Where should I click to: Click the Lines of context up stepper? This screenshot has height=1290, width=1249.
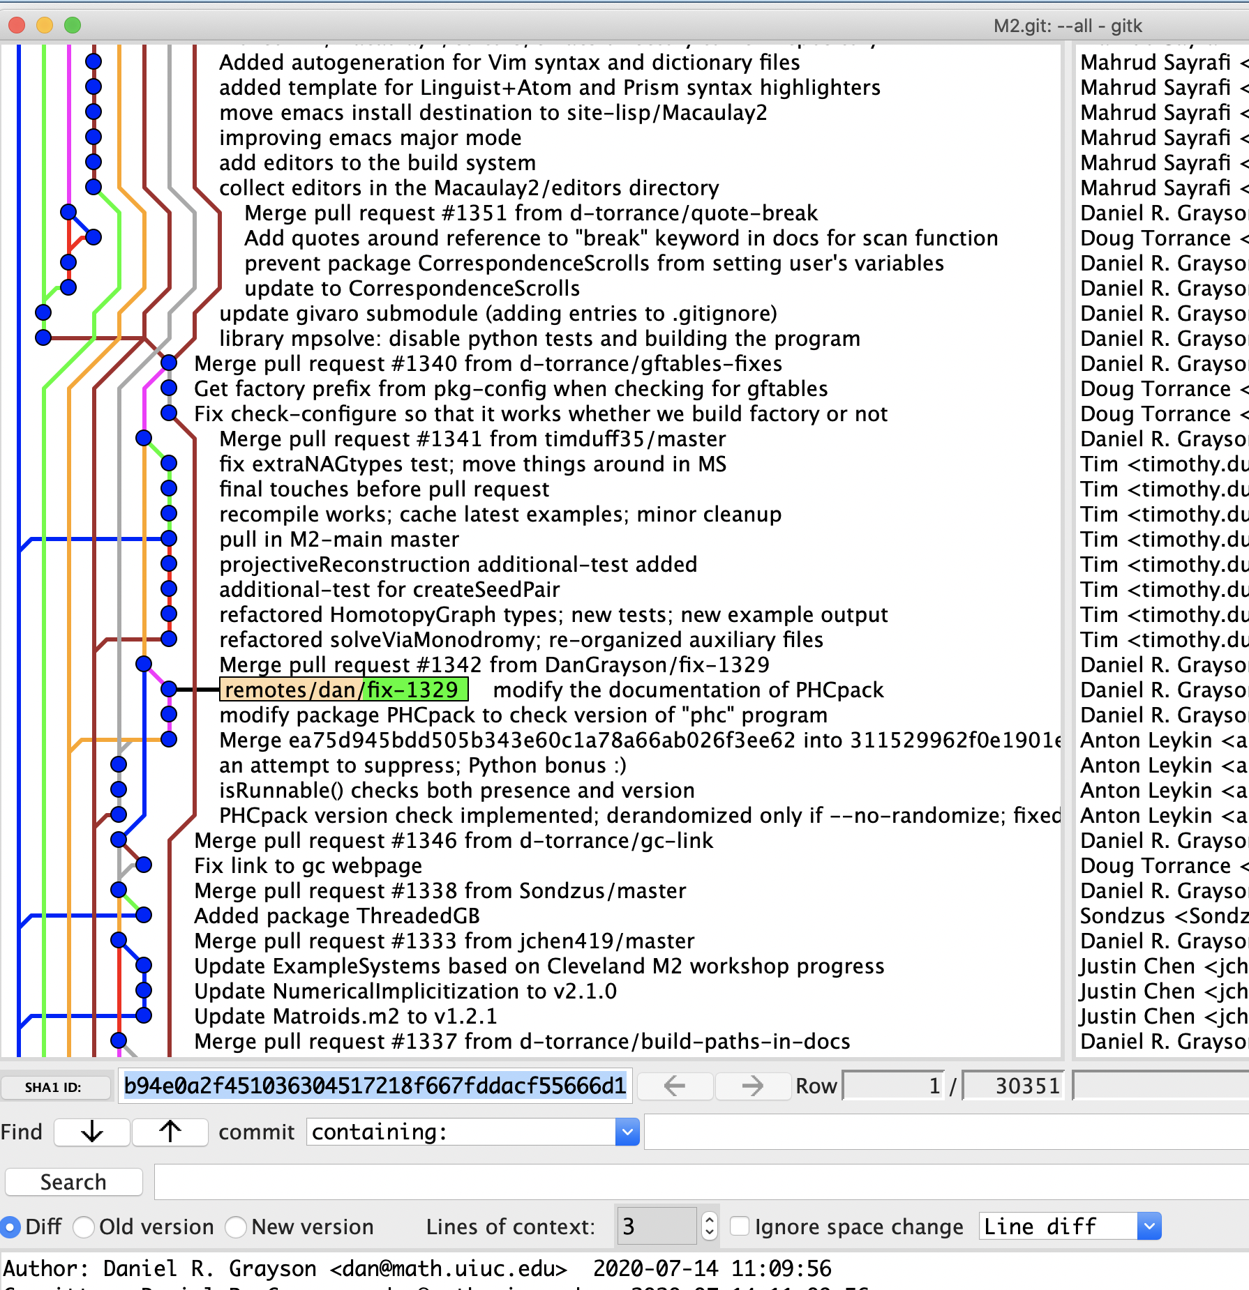pos(709,1220)
